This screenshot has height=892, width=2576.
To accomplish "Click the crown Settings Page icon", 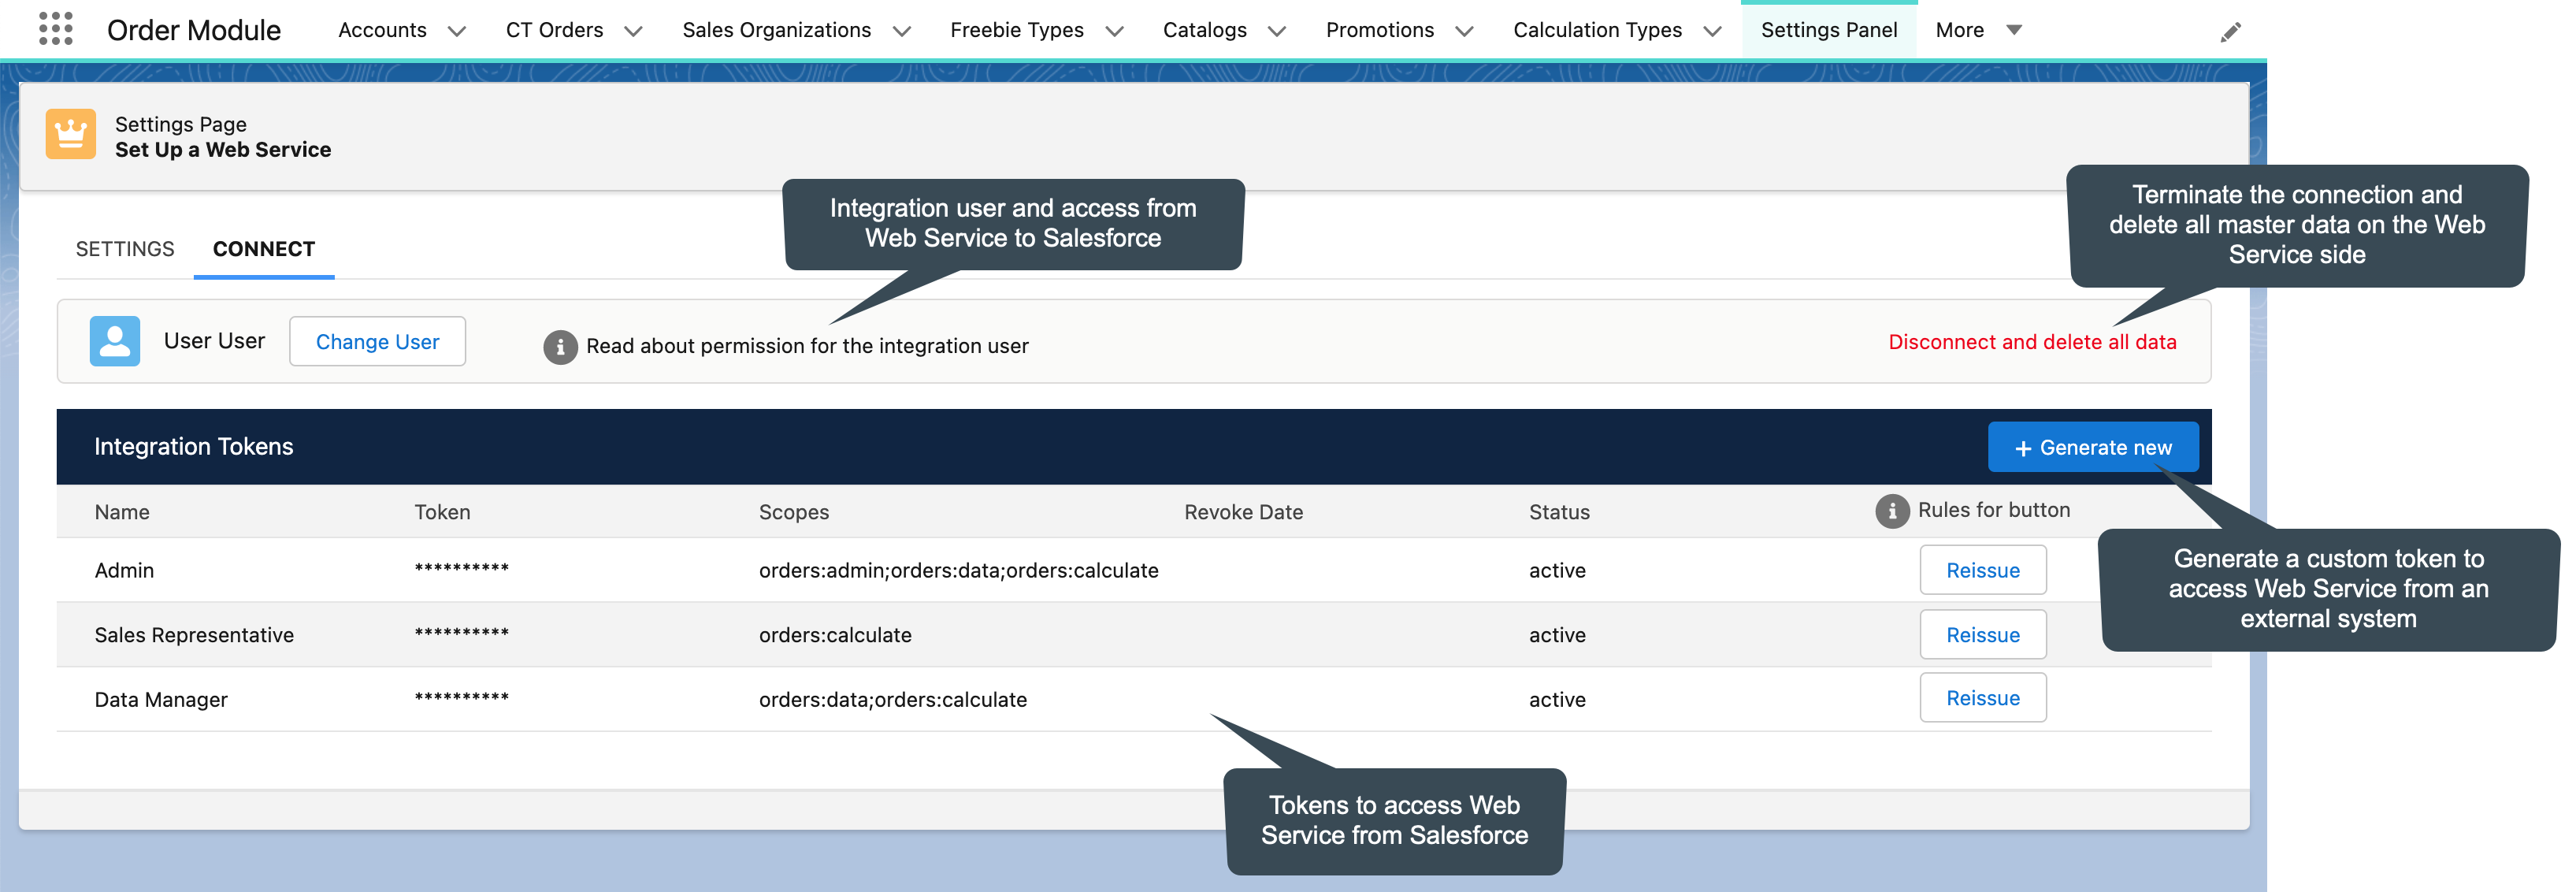I will point(70,134).
